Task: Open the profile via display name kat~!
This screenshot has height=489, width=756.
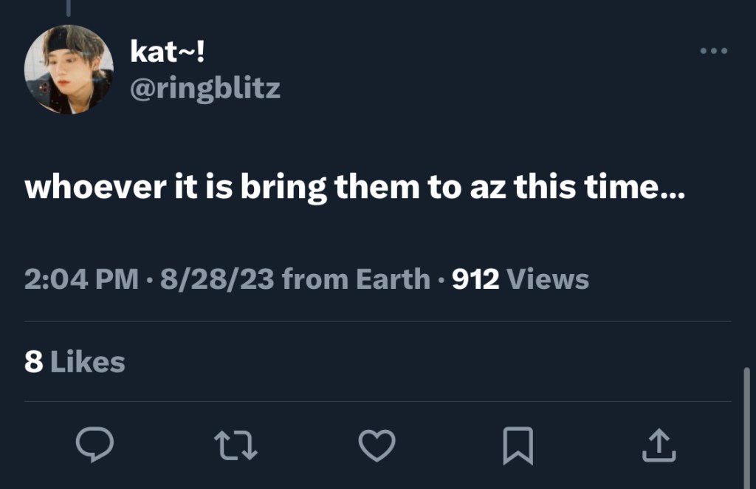Action: [x=167, y=52]
